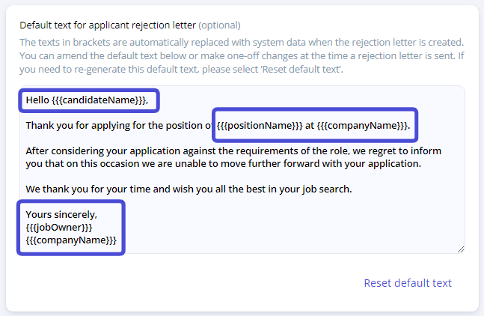
Task: Click the {{jobOwner}} placeholder line
Action: tap(59, 228)
